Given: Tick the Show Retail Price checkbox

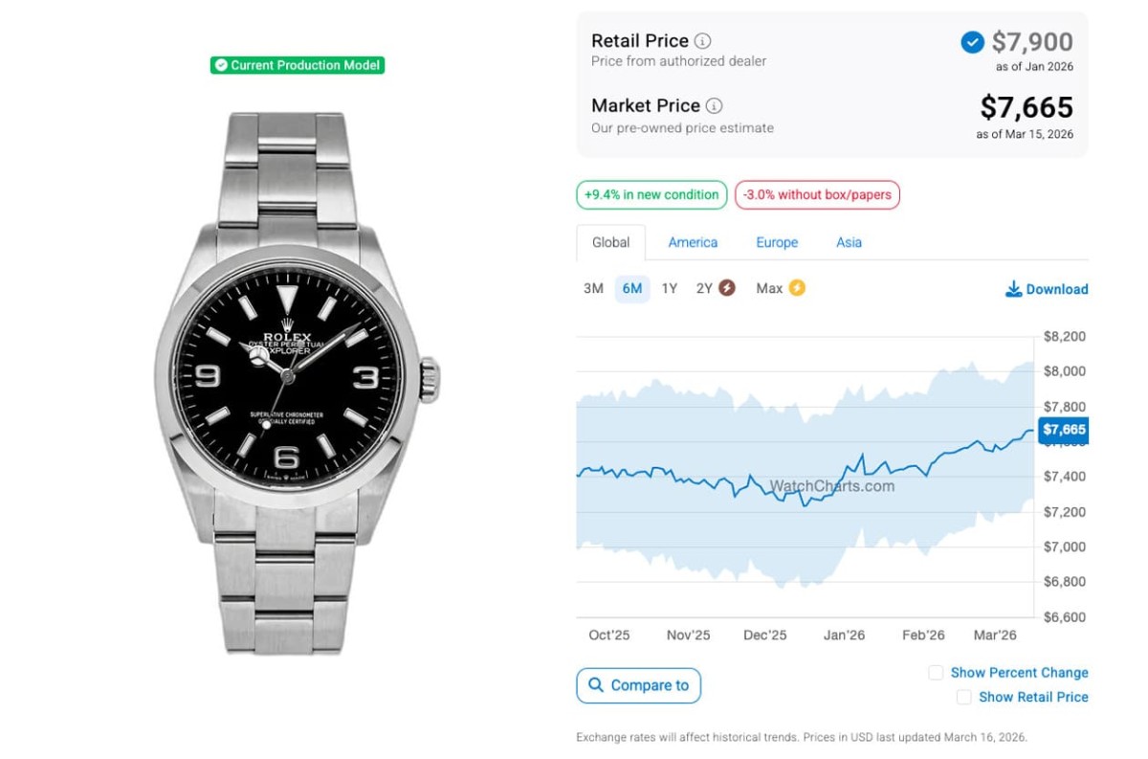Looking at the screenshot, I should pyautogui.click(x=964, y=698).
